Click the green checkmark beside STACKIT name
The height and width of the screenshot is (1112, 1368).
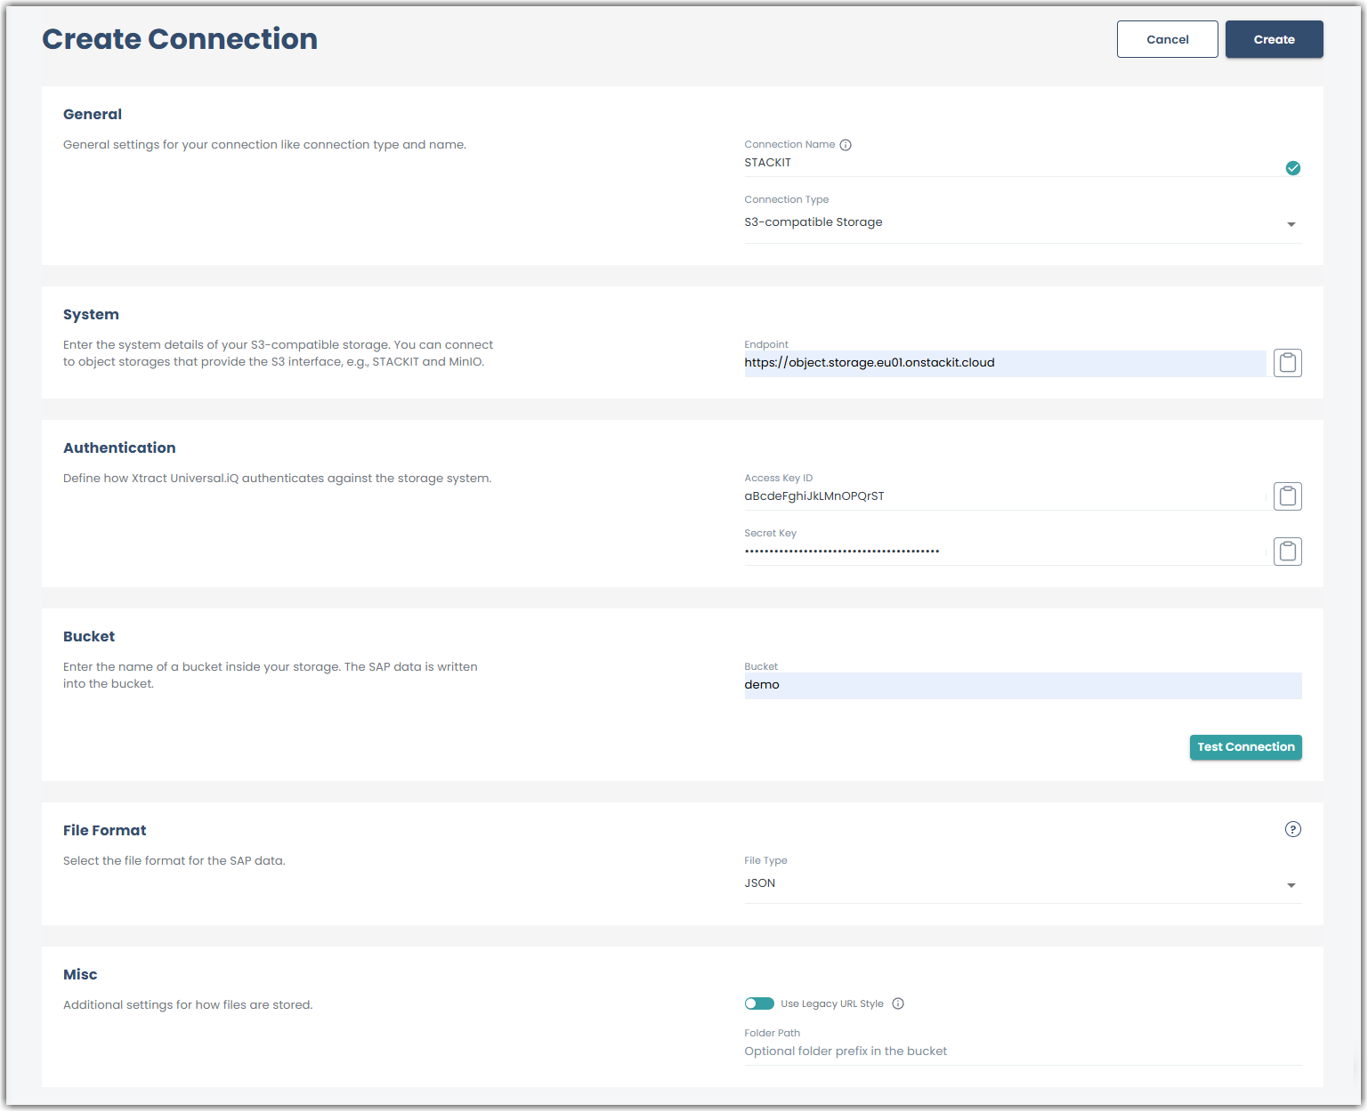[1292, 168]
